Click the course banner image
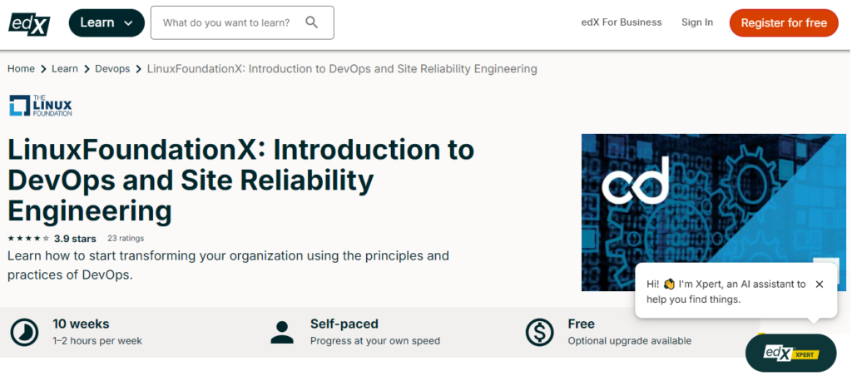 tap(713, 212)
